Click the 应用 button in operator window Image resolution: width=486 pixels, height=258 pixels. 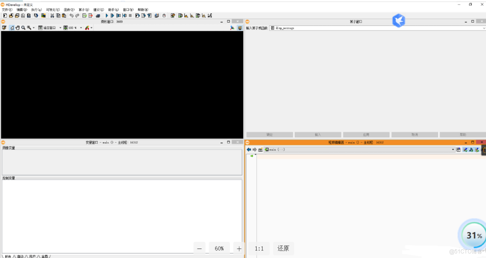pyautogui.click(x=366, y=135)
